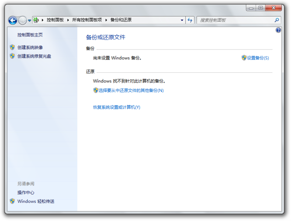Viewport: 291px width, 221px height.
Task: Open the address bar history dropdown
Action: [182, 20]
